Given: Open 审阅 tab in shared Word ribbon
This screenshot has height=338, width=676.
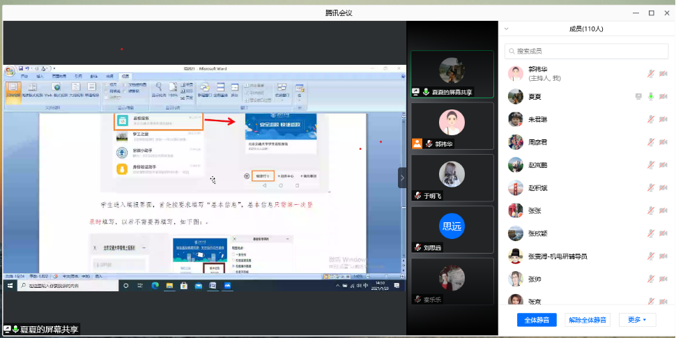Looking at the screenshot, I should coord(110,76).
